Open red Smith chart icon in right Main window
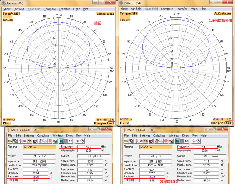Viewport: 235px width, 184px height. (166, 141)
